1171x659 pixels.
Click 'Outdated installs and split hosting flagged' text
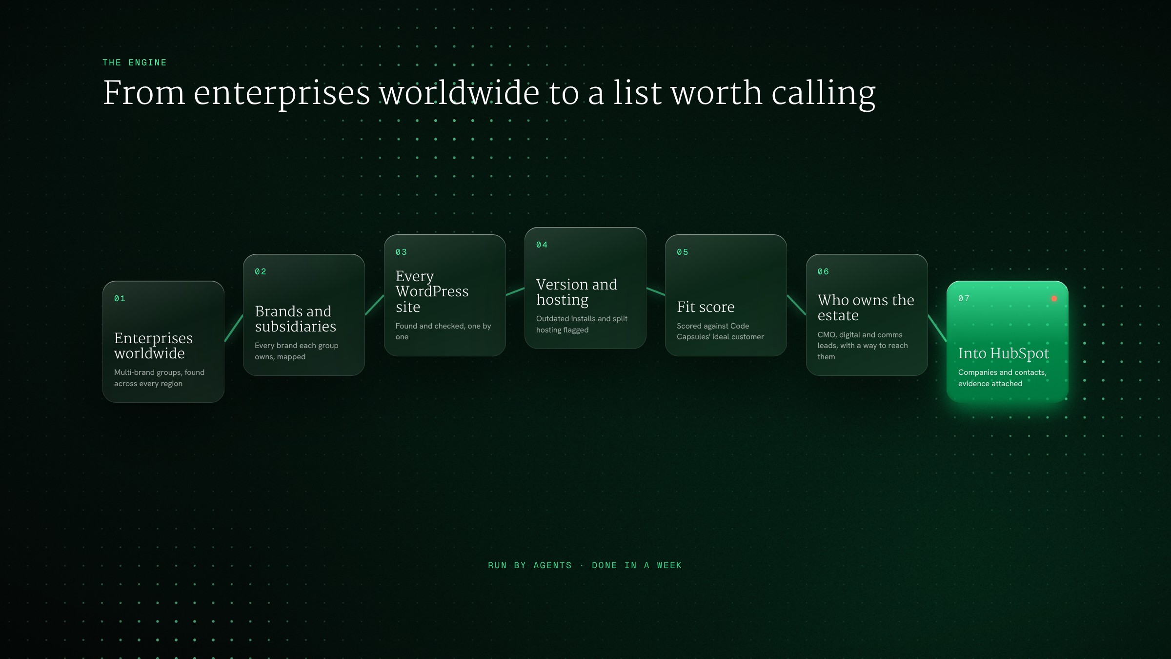coord(582,324)
